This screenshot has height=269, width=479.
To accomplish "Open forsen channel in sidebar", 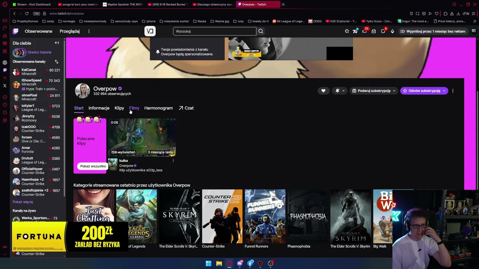I will 36,139.
